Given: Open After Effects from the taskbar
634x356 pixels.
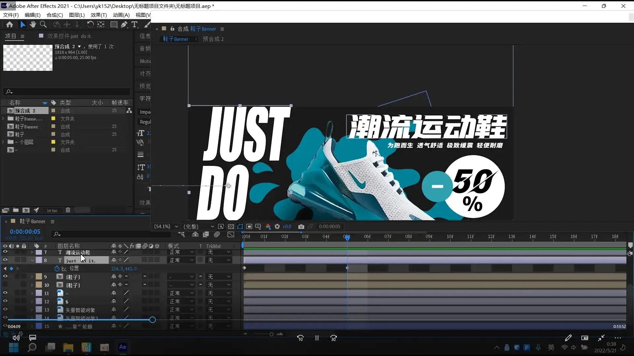Looking at the screenshot, I should pyautogui.click(x=123, y=347).
